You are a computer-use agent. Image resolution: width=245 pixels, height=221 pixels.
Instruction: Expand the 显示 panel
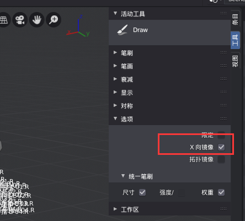(x=115, y=92)
